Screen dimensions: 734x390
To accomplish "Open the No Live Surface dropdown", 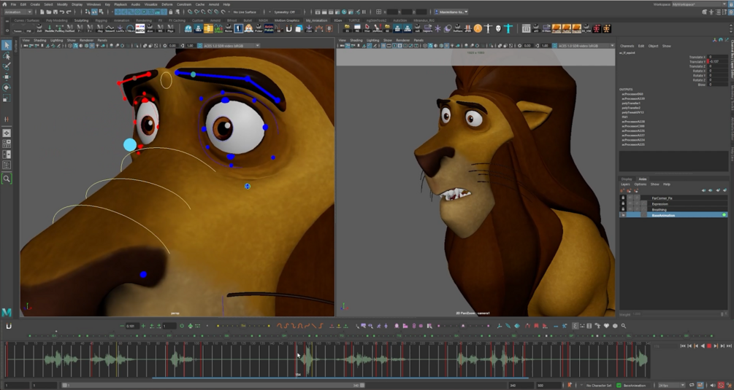I will pos(247,12).
